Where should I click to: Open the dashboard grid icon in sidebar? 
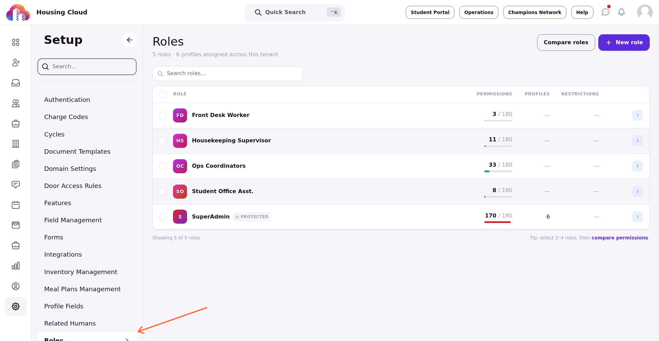15,42
